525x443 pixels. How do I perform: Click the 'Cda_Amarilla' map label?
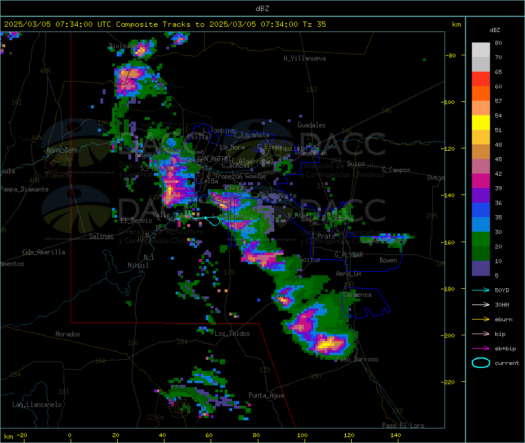point(44,252)
